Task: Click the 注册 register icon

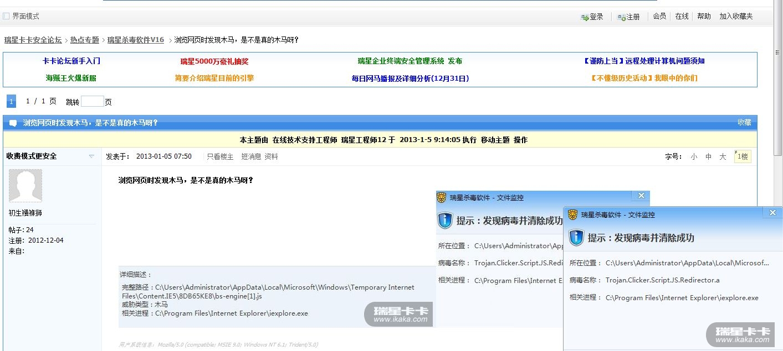Action: point(622,17)
